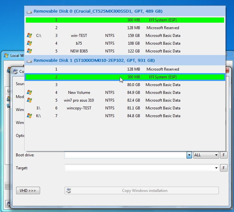Select Disk 1 Microsoft Reserved 128 MB row
This screenshot has height=212, width=234.
point(125,69)
